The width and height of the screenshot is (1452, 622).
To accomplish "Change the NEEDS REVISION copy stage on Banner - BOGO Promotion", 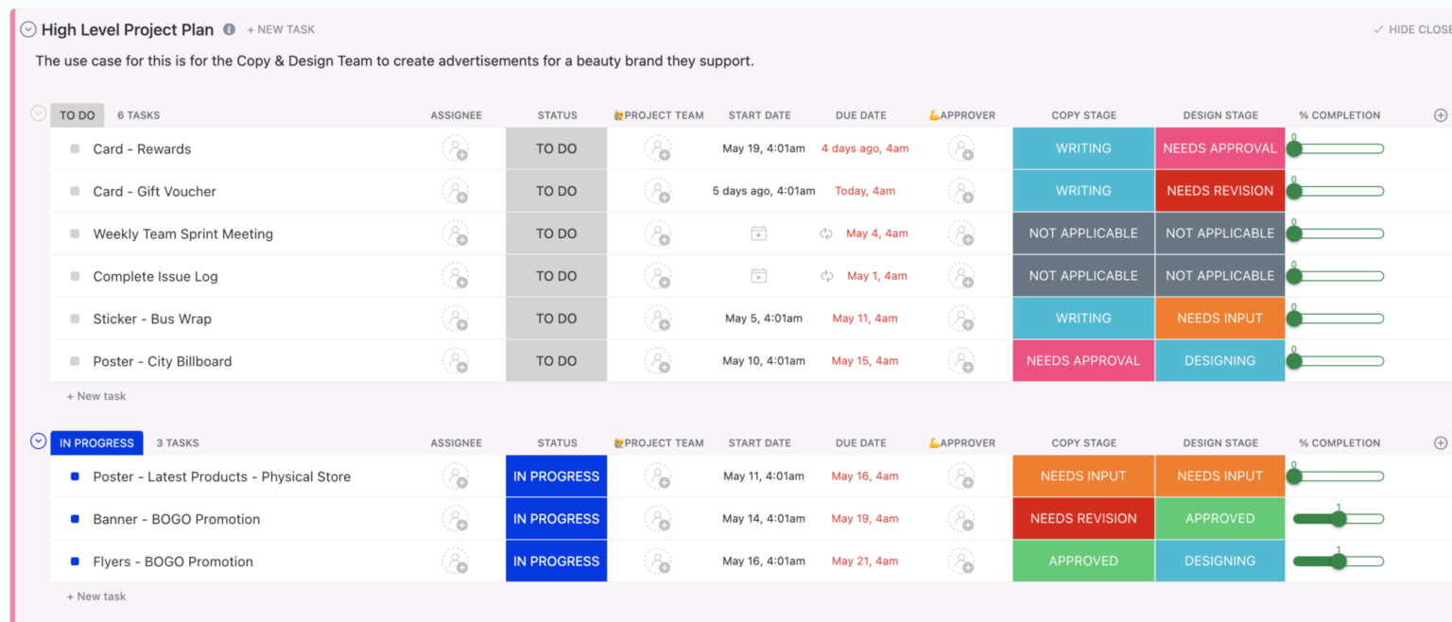I will (1083, 518).
